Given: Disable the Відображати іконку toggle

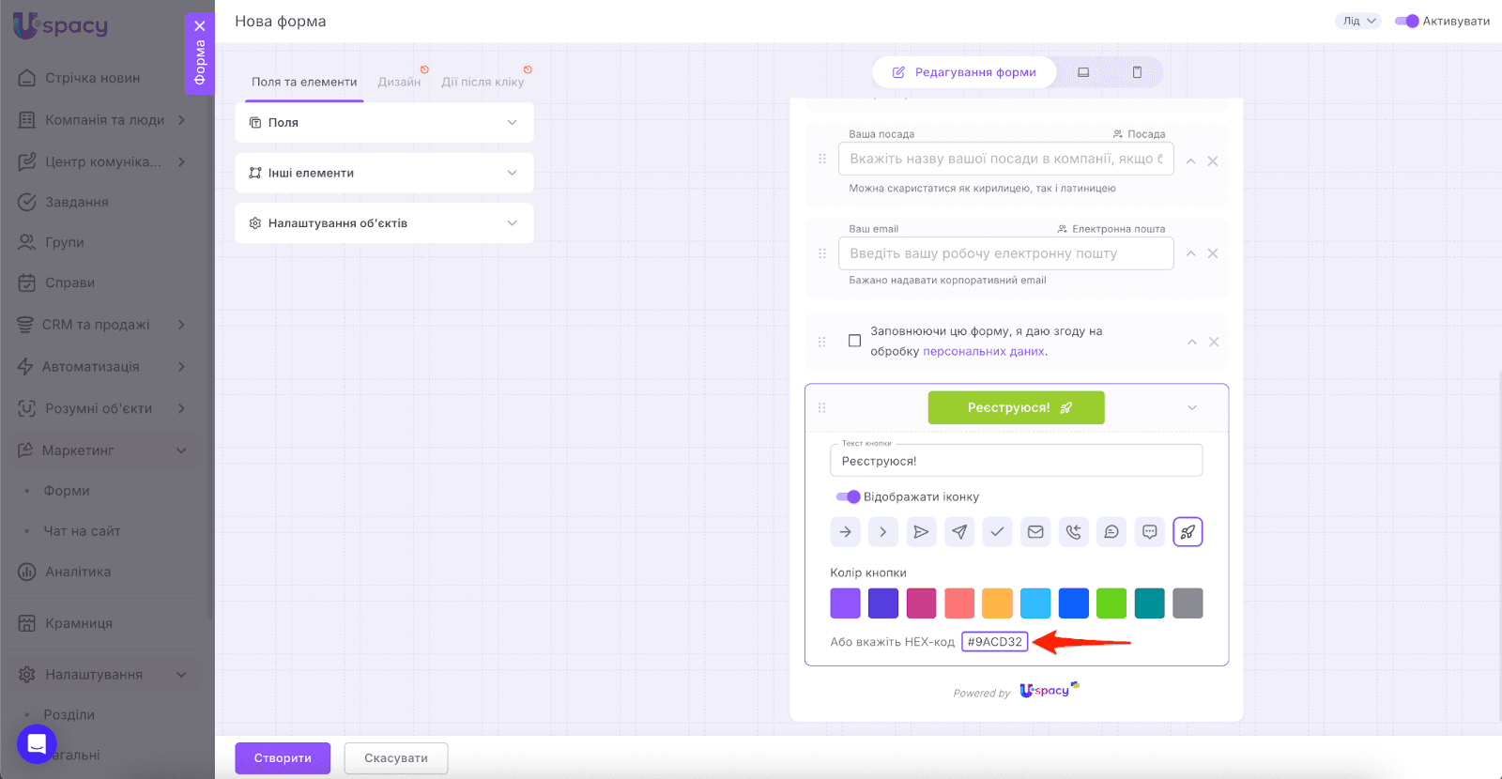Looking at the screenshot, I should coord(848,496).
